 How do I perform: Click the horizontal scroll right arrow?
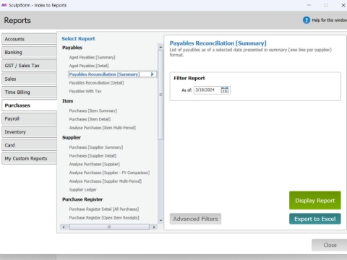coord(154,227)
